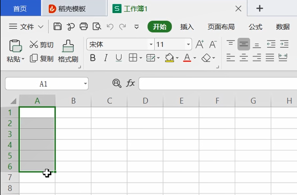Click decrease indent icon
297x195 pixels.
click(271, 44)
